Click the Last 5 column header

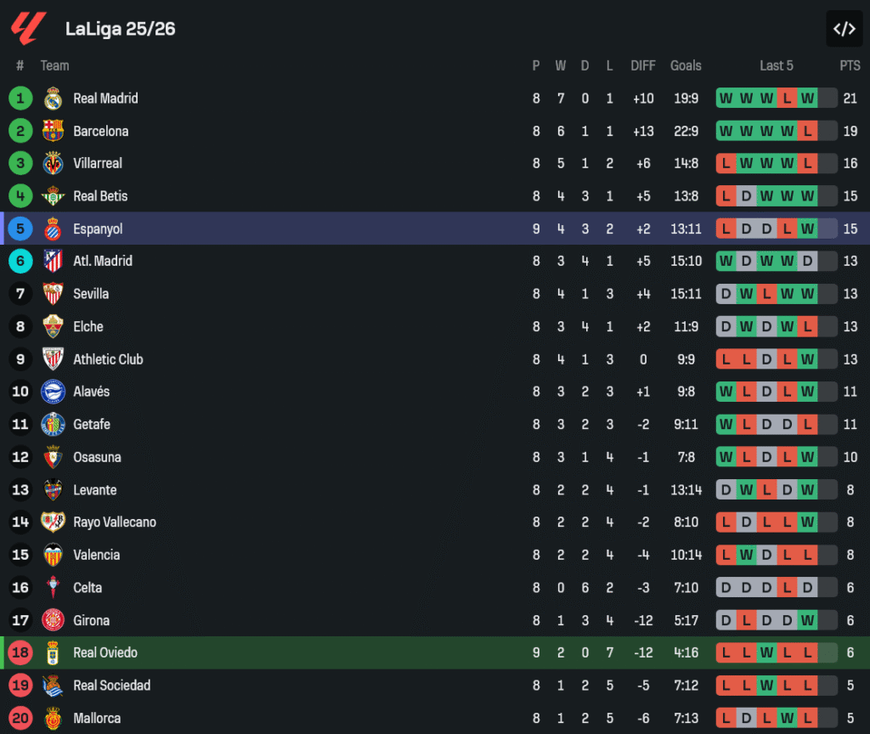point(777,65)
